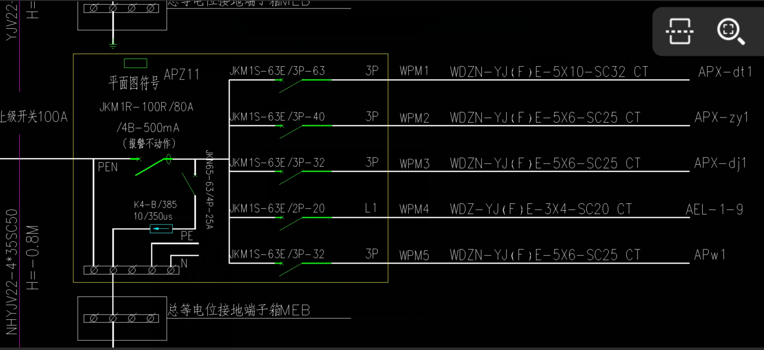Select the JKM1R-100R/80A main breaker text
This screenshot has height=350, width=764.
146,107
